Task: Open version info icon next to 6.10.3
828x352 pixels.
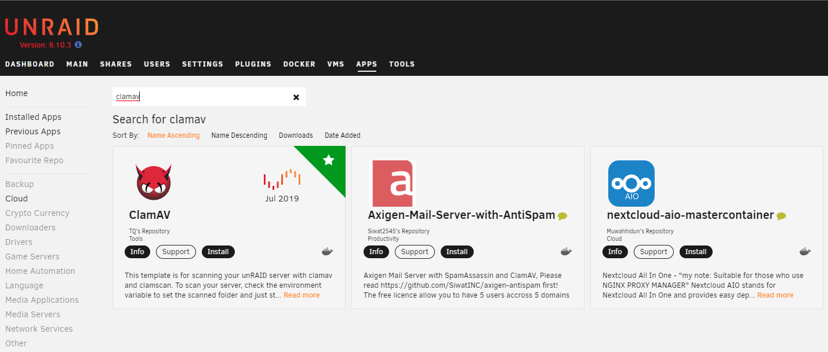Action: [78, 45]
